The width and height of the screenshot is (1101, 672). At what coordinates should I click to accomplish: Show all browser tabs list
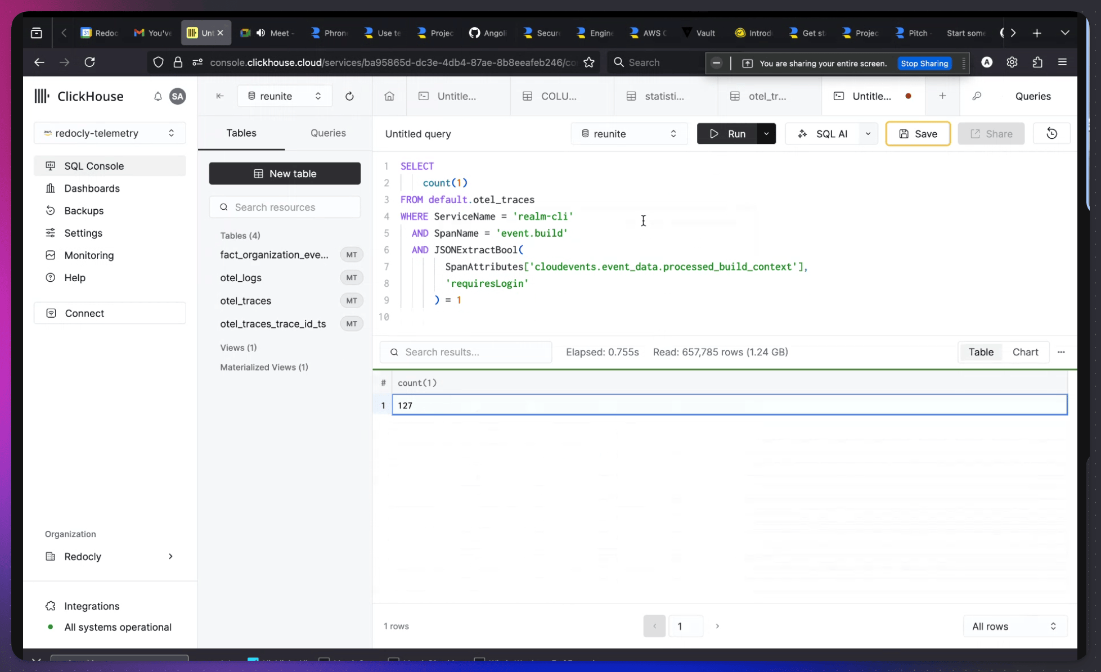tap(1065, 33)
